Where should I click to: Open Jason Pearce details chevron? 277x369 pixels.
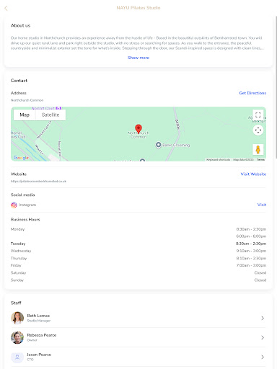pyautogui.click(x=263, y=357)
